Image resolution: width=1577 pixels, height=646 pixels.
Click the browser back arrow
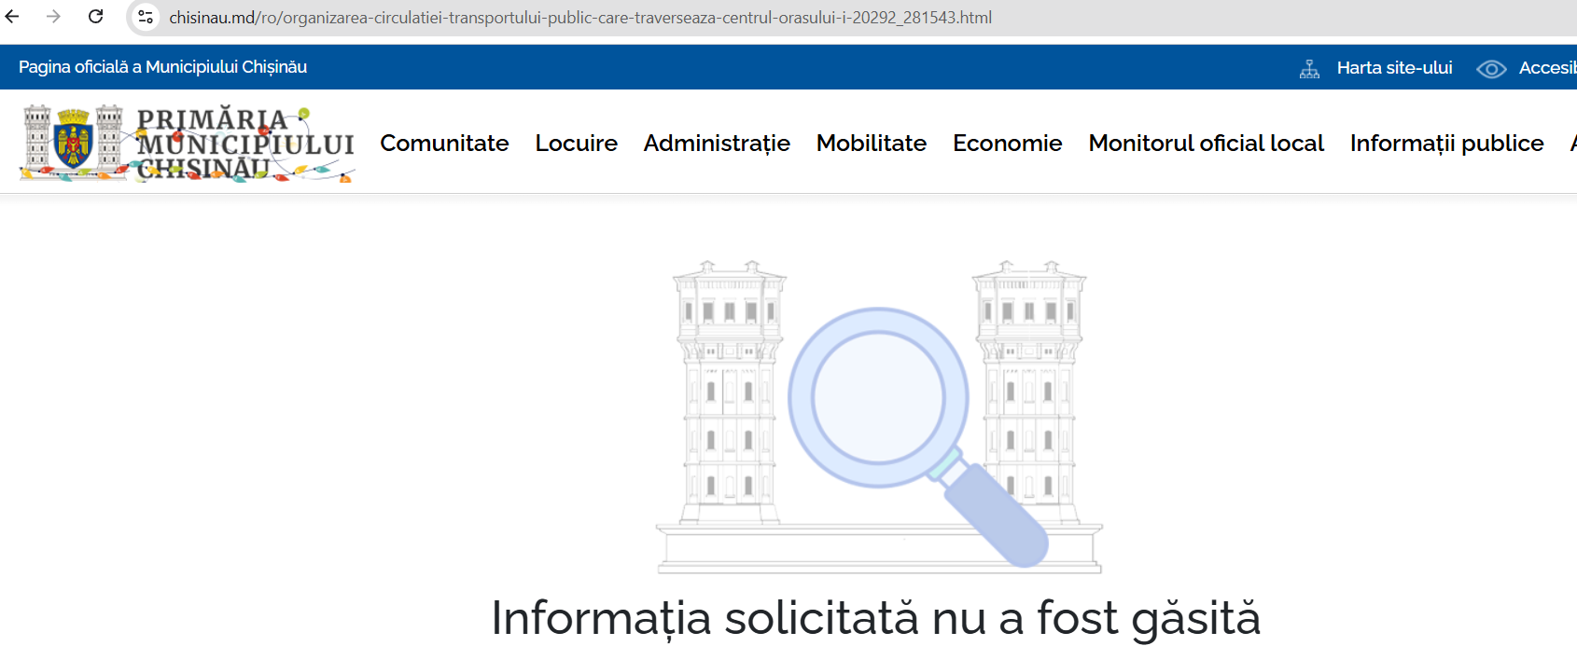click(12, 17)
